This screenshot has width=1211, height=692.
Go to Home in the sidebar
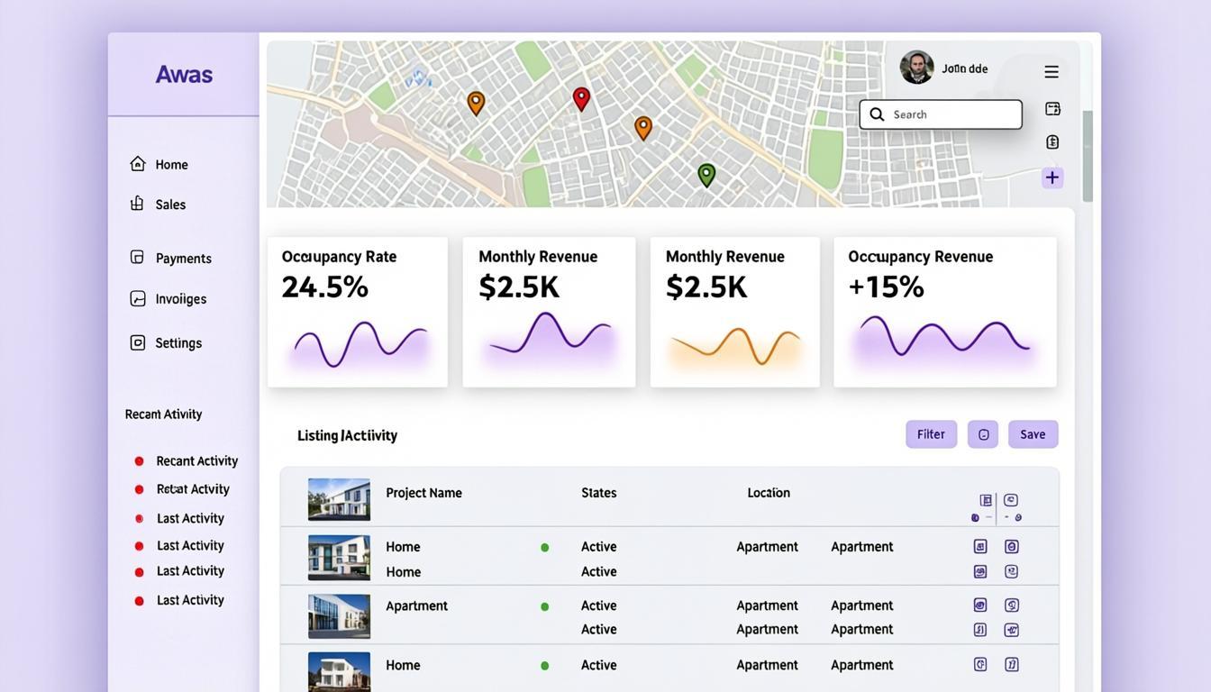pos(172,164)
